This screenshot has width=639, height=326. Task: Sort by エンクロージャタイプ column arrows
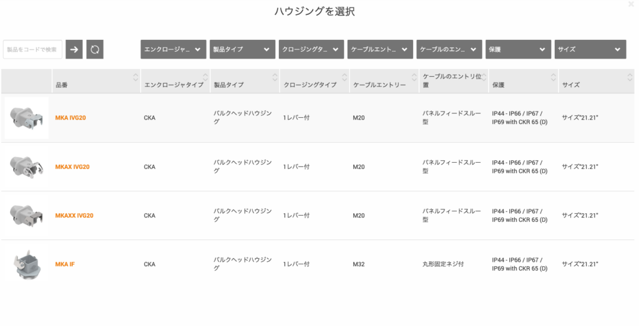click(205, 77)
